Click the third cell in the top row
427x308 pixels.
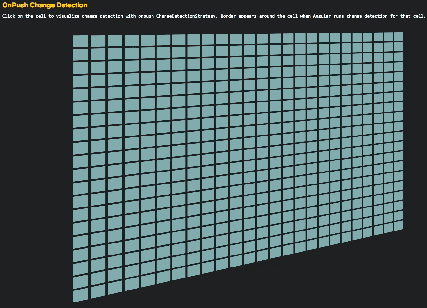pyautogui.click(x=115, y=41)
